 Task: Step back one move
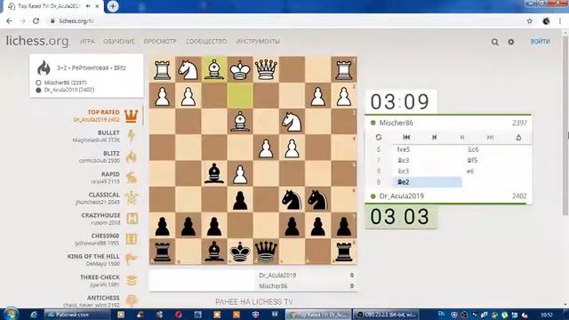point(435,137)
